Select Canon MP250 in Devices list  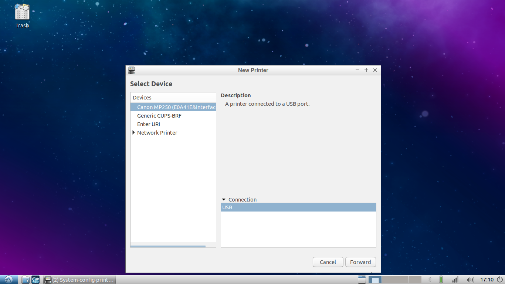(x=173, y=107)
